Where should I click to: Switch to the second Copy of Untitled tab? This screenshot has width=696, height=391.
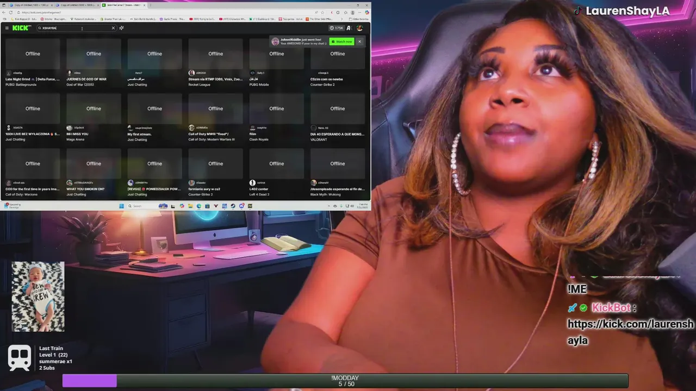pos(77,5)
